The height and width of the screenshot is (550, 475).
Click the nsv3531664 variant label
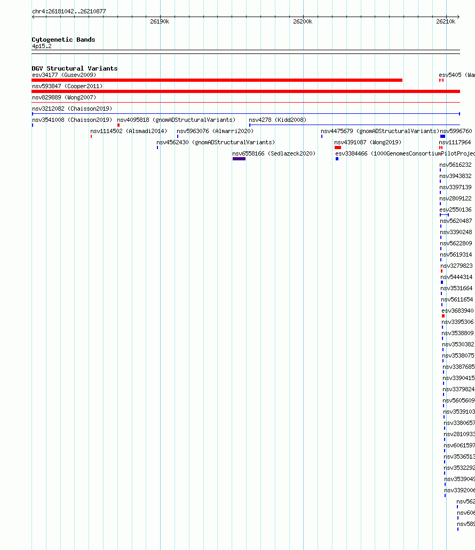[457, 288]
